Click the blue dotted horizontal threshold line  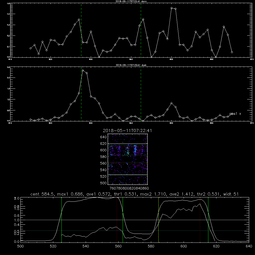pyautogui.click(x=135, y=231)
